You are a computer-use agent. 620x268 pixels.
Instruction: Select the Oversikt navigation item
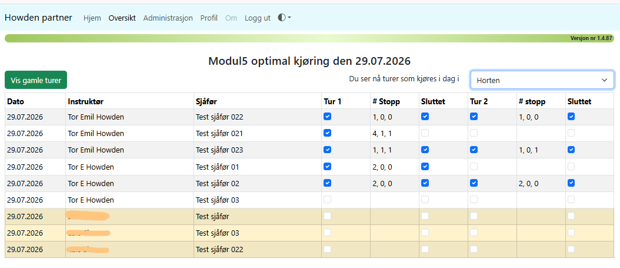click(x=122, y=18)
